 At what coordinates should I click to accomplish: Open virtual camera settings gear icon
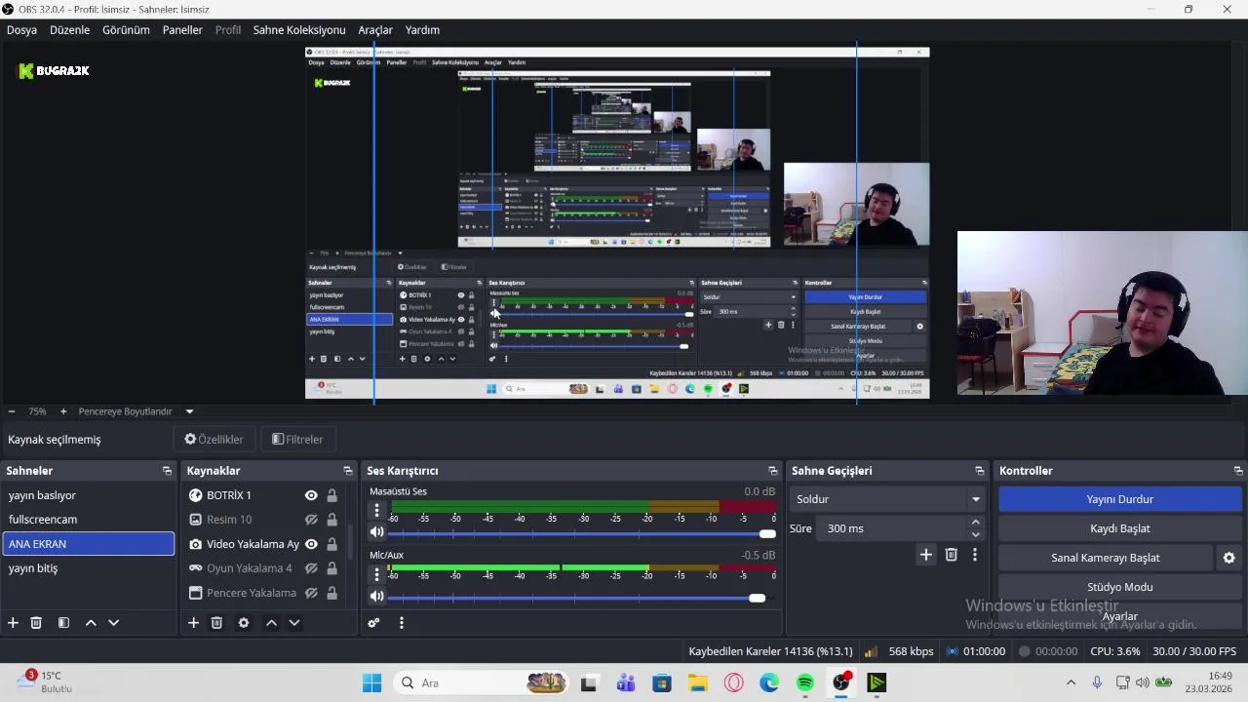click(x=1228, y=558)
